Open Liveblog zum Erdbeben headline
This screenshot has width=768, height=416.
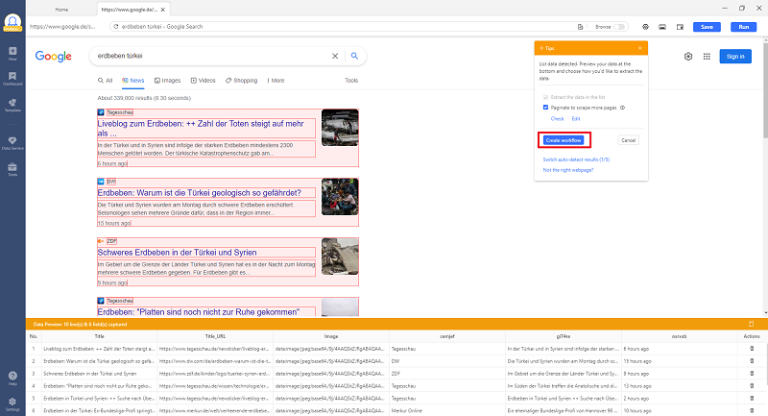(x=205, y=129)
